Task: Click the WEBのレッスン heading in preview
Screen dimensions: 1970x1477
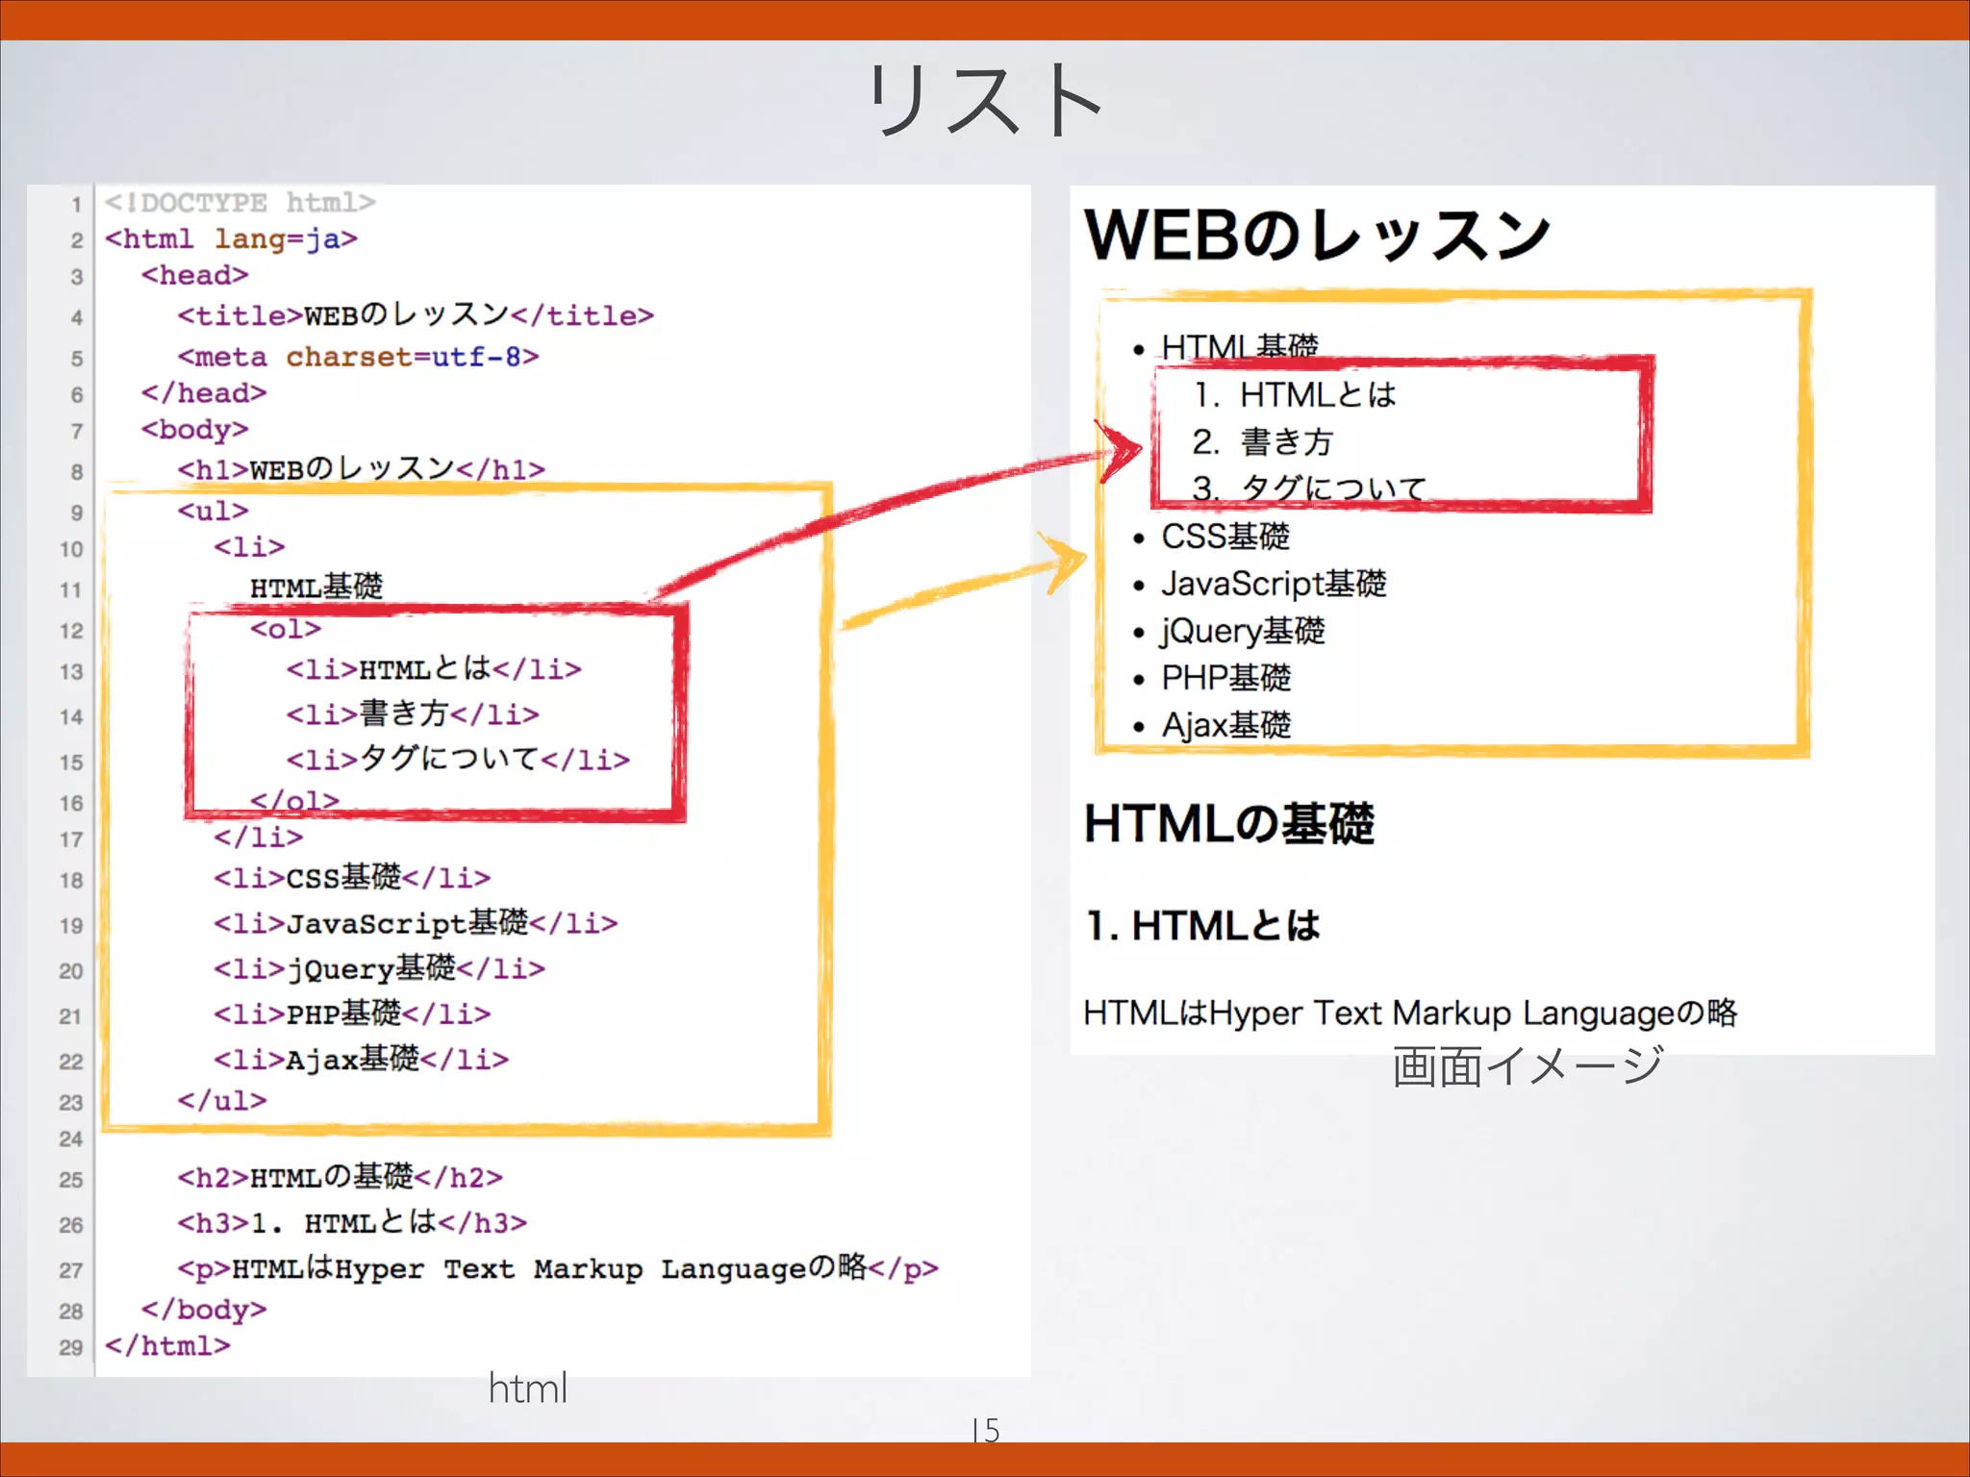Action: 1317,237
